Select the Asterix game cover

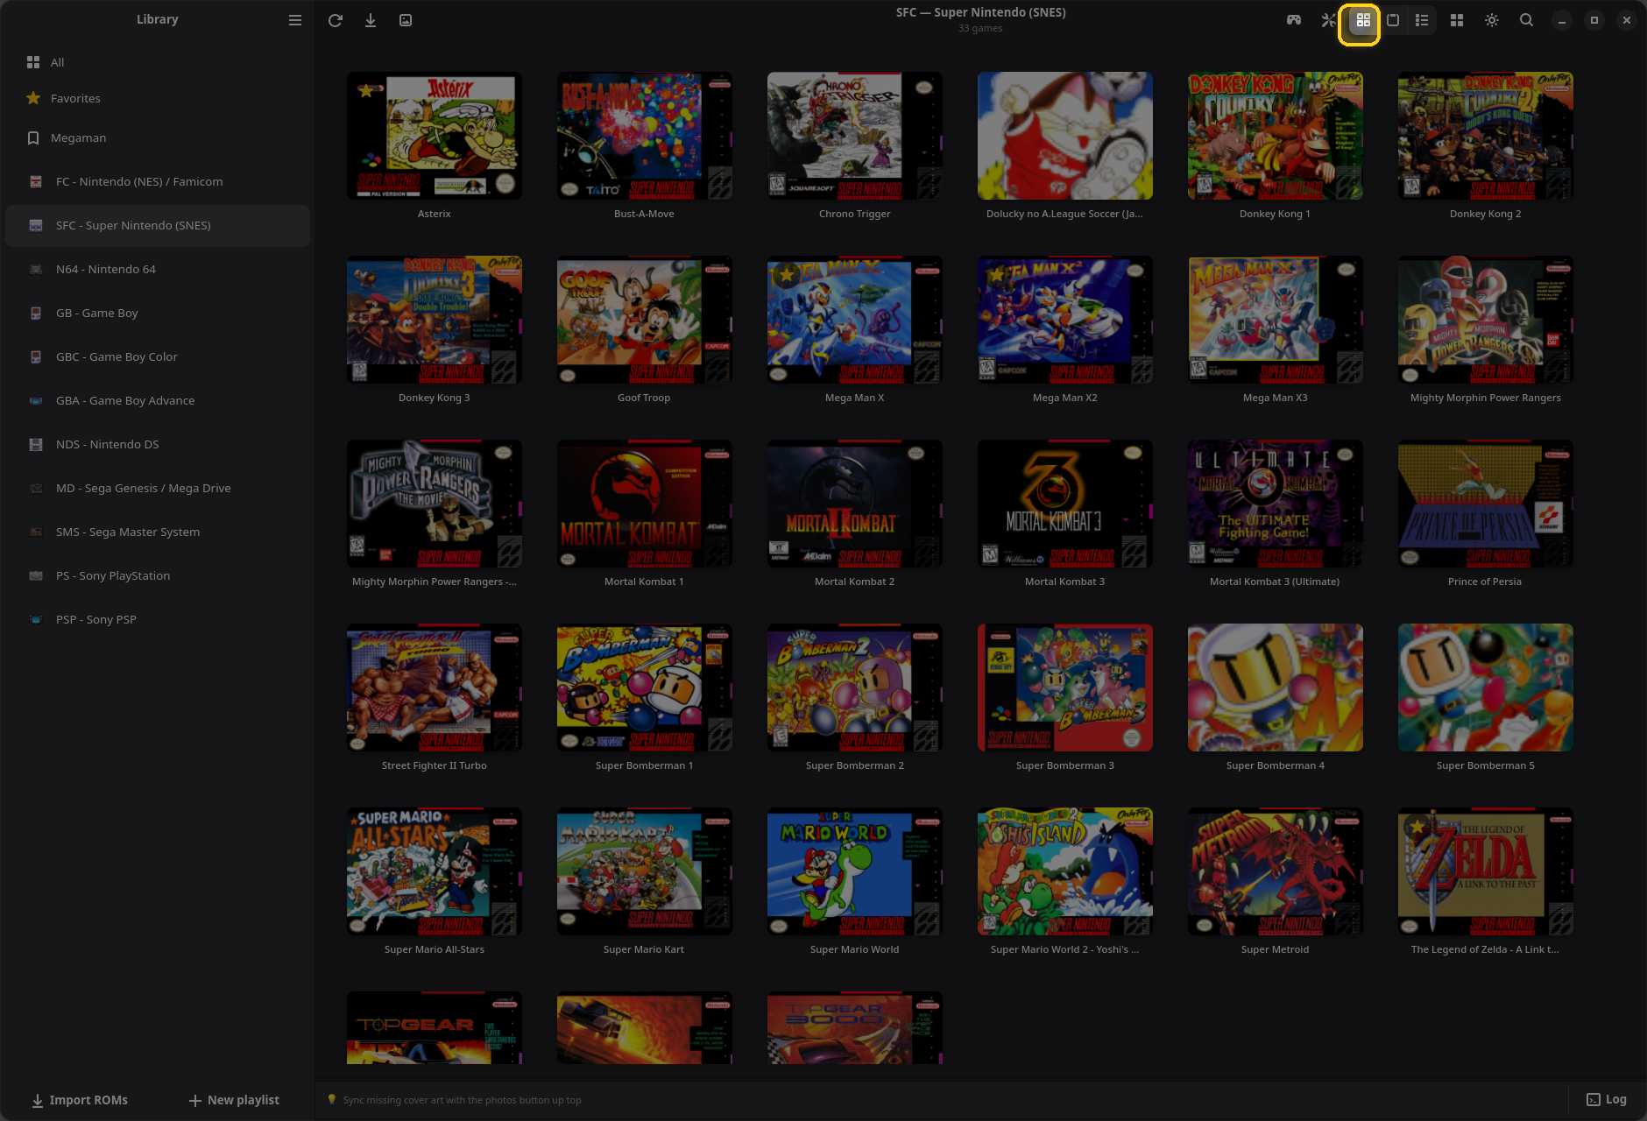[x=435, y=136]
